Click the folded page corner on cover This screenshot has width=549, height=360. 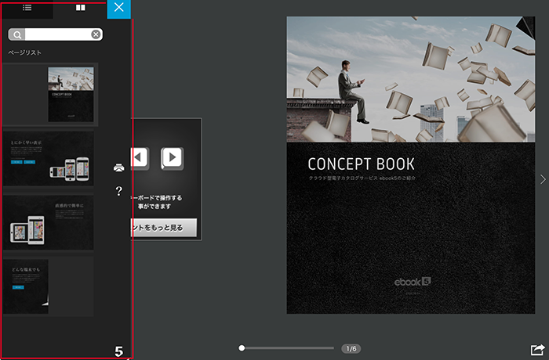pos(523,25)
